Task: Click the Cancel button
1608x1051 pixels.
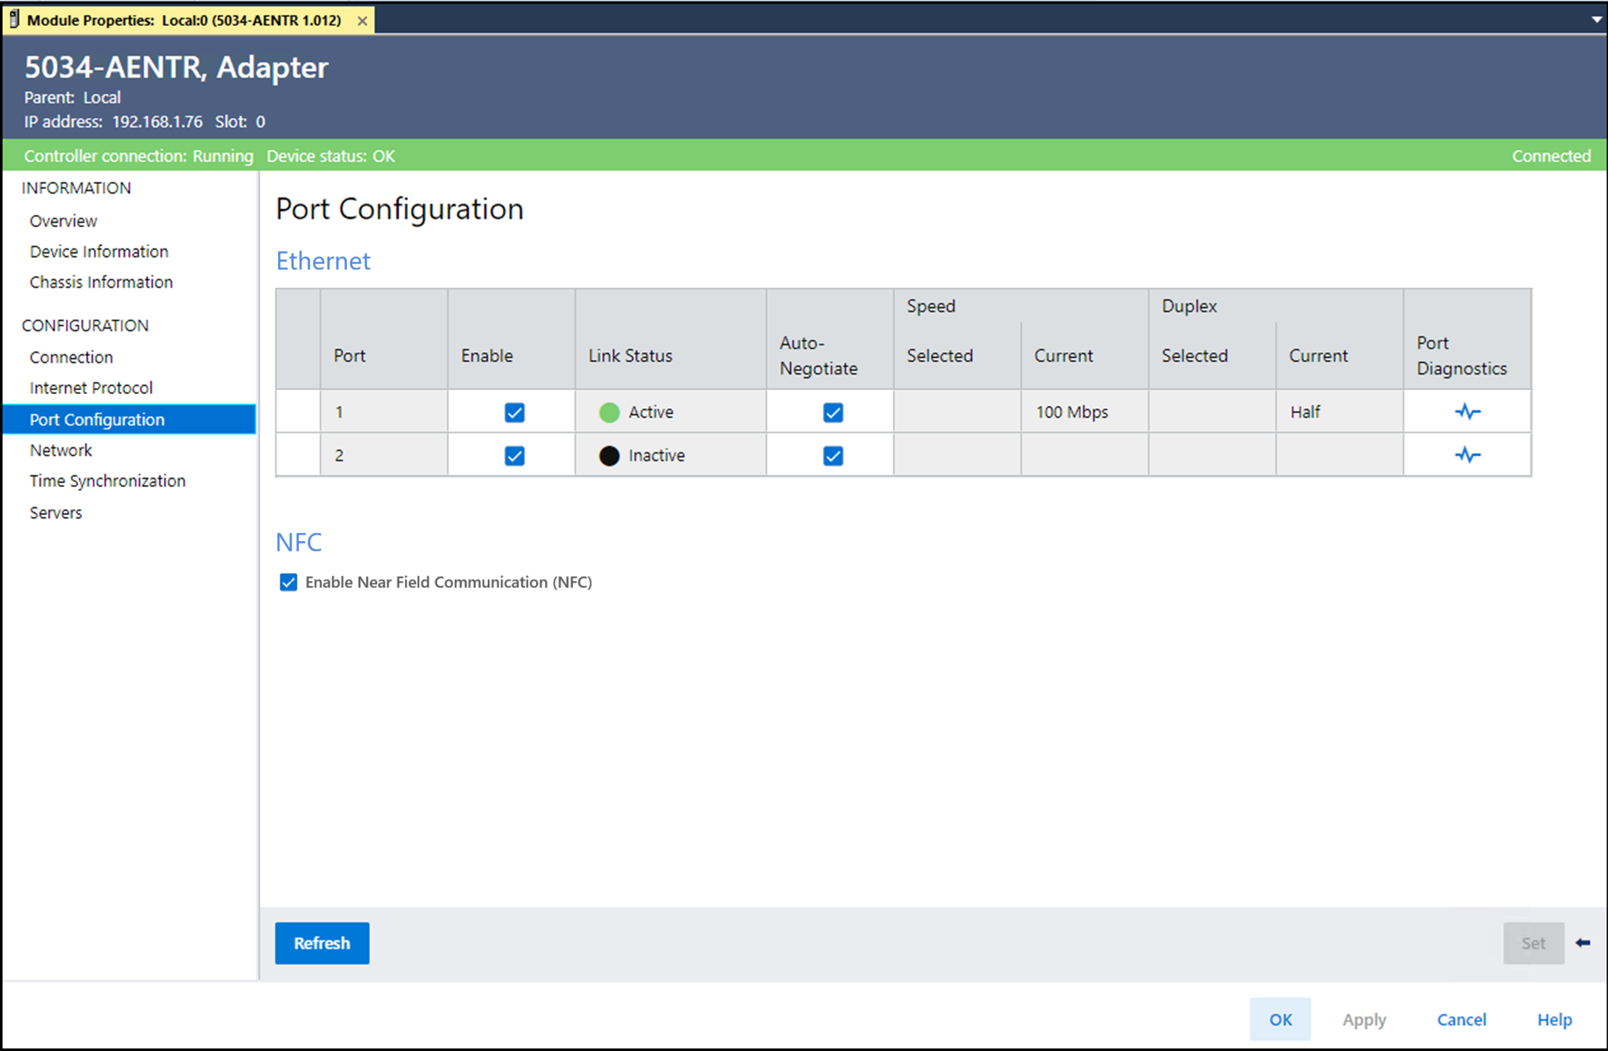Action: tap(1461, 1020)
